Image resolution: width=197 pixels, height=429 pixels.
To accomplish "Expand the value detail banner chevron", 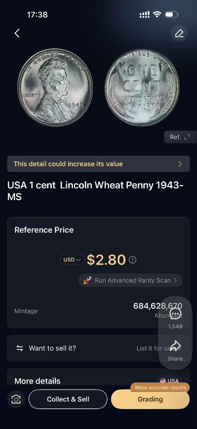I will tap(180, 164).
